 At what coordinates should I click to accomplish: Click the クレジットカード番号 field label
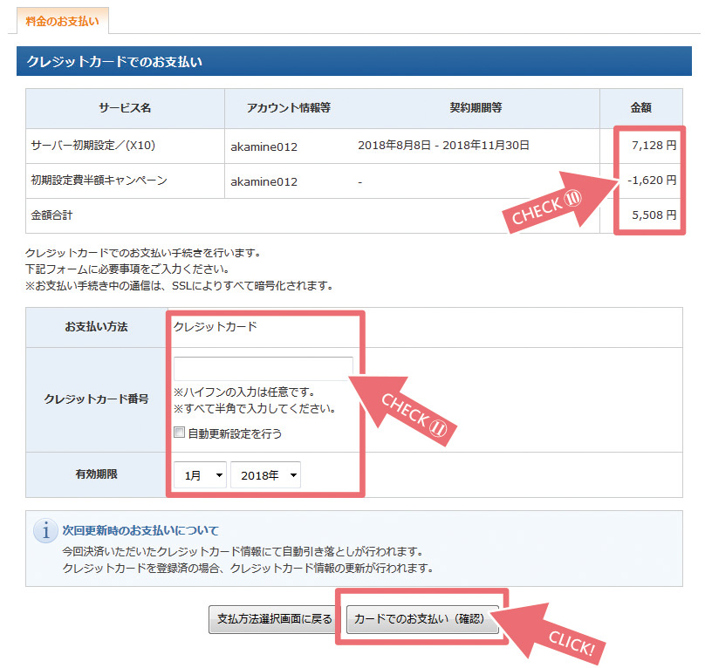click(96, 399)
